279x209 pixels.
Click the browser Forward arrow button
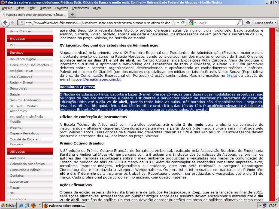[x=12, y=23]
